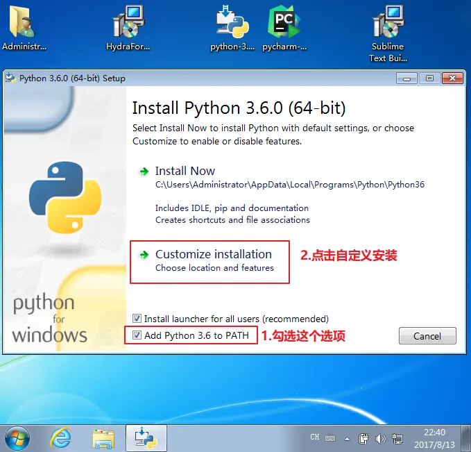The height and width of the screenshot is (452, 471).
Task: Minimize the Python Setup window
Action: coord(406,78)
